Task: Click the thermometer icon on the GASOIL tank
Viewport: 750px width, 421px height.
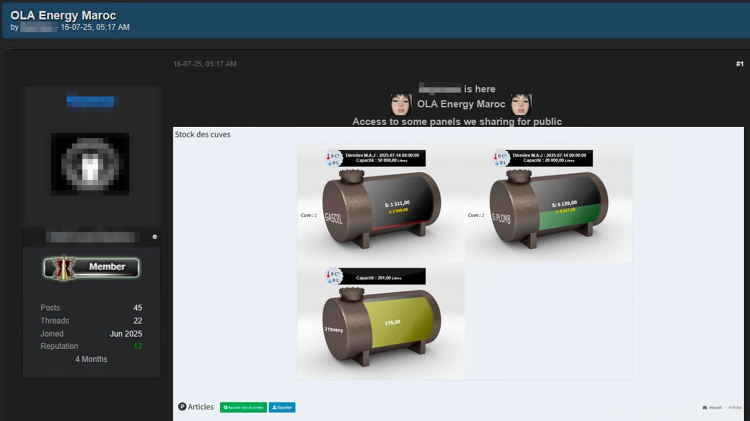Action: pos(328,156)
